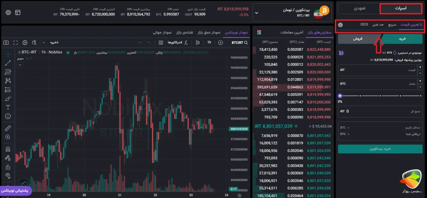Toggle stay-in-drawing-mode pencil lock
The width and height of the screenshot is (427, 198).
click(x=8, y=158)
